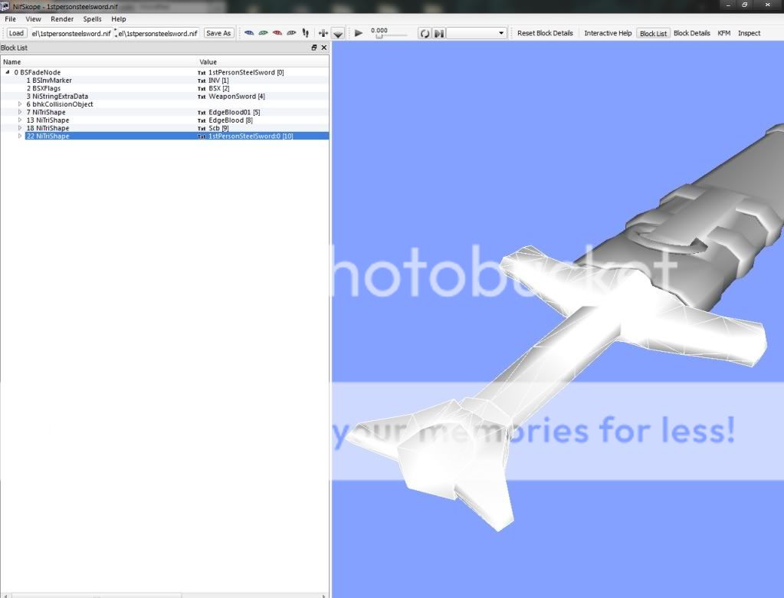Select the walk view footprints icon
The height and width of the screenshot is (598, 784).
point(305,33)
